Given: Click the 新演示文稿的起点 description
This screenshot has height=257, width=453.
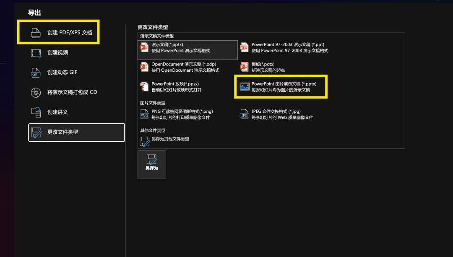Looking at the screenshot, I should (268, 70).
